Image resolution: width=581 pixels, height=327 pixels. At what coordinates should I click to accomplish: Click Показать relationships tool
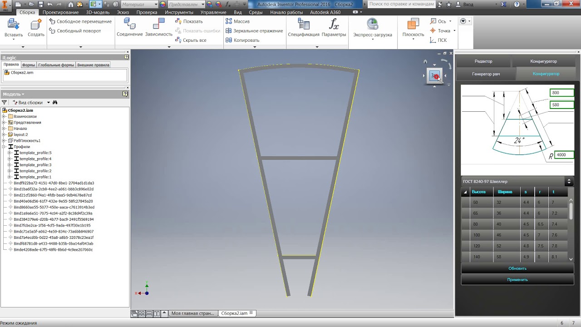pyautogui.click(x=189, y=21)
